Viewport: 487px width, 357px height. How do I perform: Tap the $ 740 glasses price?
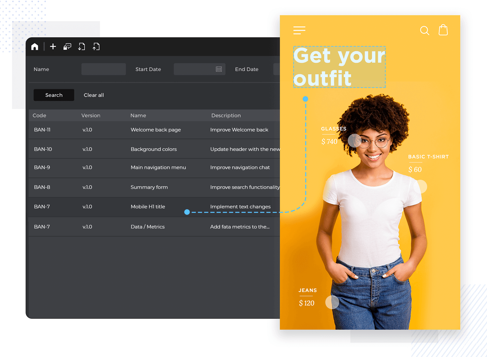pyautogui.click(x=329, y=142)
